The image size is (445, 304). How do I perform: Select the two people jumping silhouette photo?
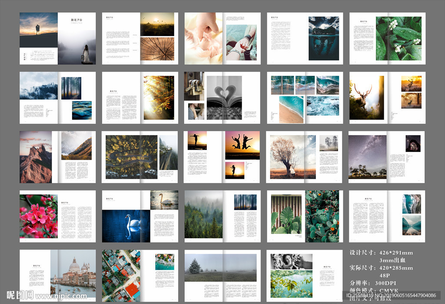pos(242,145)
